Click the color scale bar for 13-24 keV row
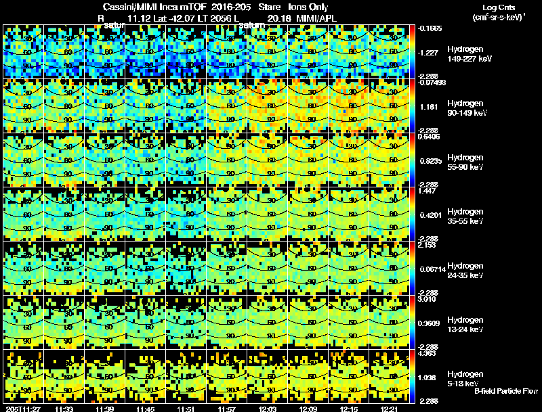This screenshot has width=542, height=412. coord(412,323)
